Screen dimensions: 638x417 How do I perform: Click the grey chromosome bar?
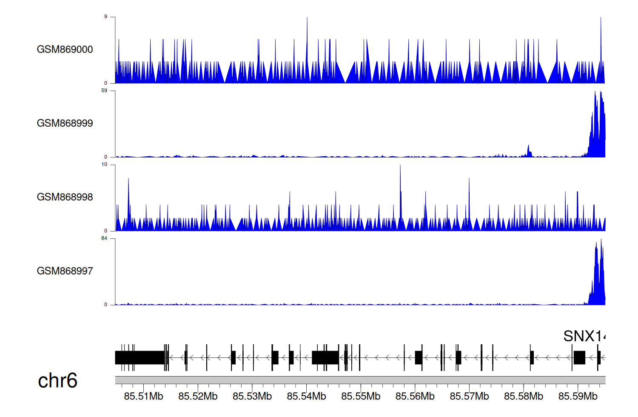point(360,380)
